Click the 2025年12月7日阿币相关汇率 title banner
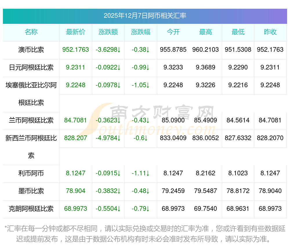Viewport: 290px width, 248px height. [145, 16]
